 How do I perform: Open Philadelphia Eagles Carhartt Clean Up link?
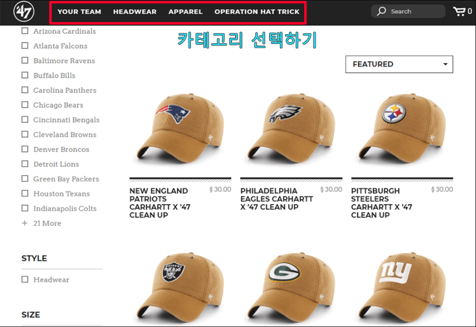[x=276, y=199]
